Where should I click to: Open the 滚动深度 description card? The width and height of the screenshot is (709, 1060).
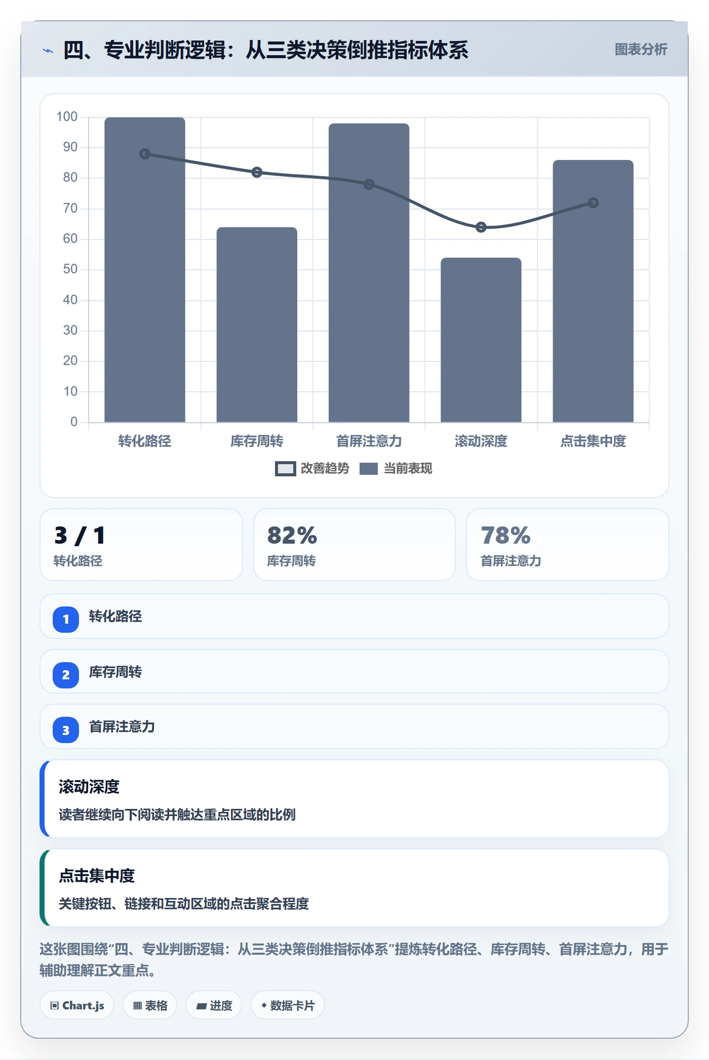click(x=354, y=799)
